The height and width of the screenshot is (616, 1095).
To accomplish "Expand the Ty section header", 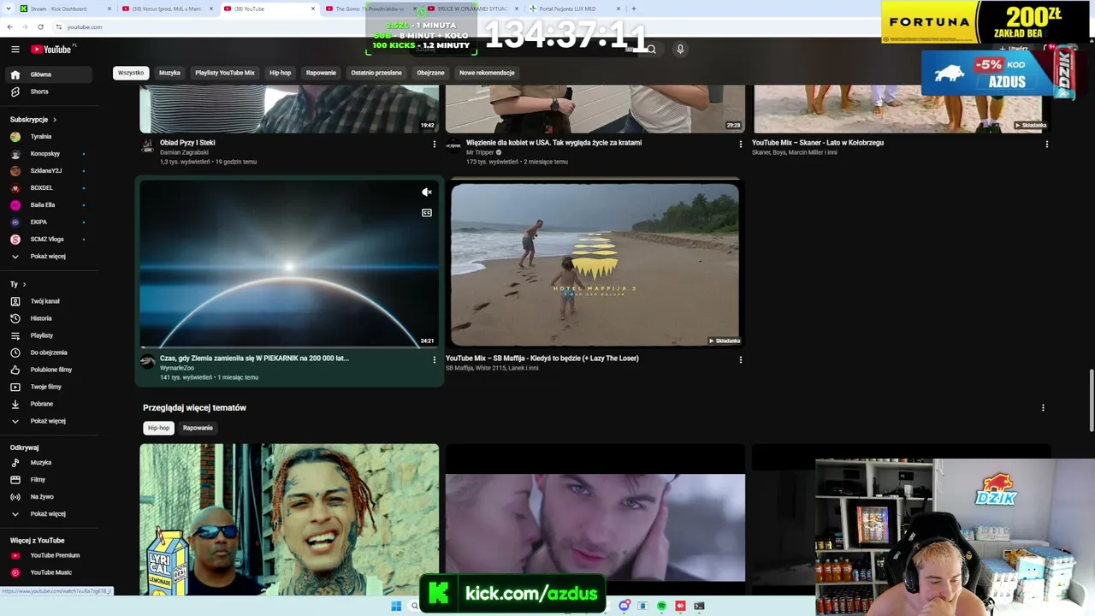I will coord(18,284).
